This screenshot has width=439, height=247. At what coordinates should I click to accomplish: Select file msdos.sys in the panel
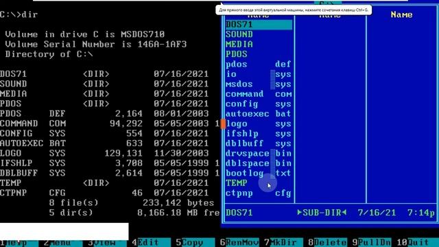259,84
